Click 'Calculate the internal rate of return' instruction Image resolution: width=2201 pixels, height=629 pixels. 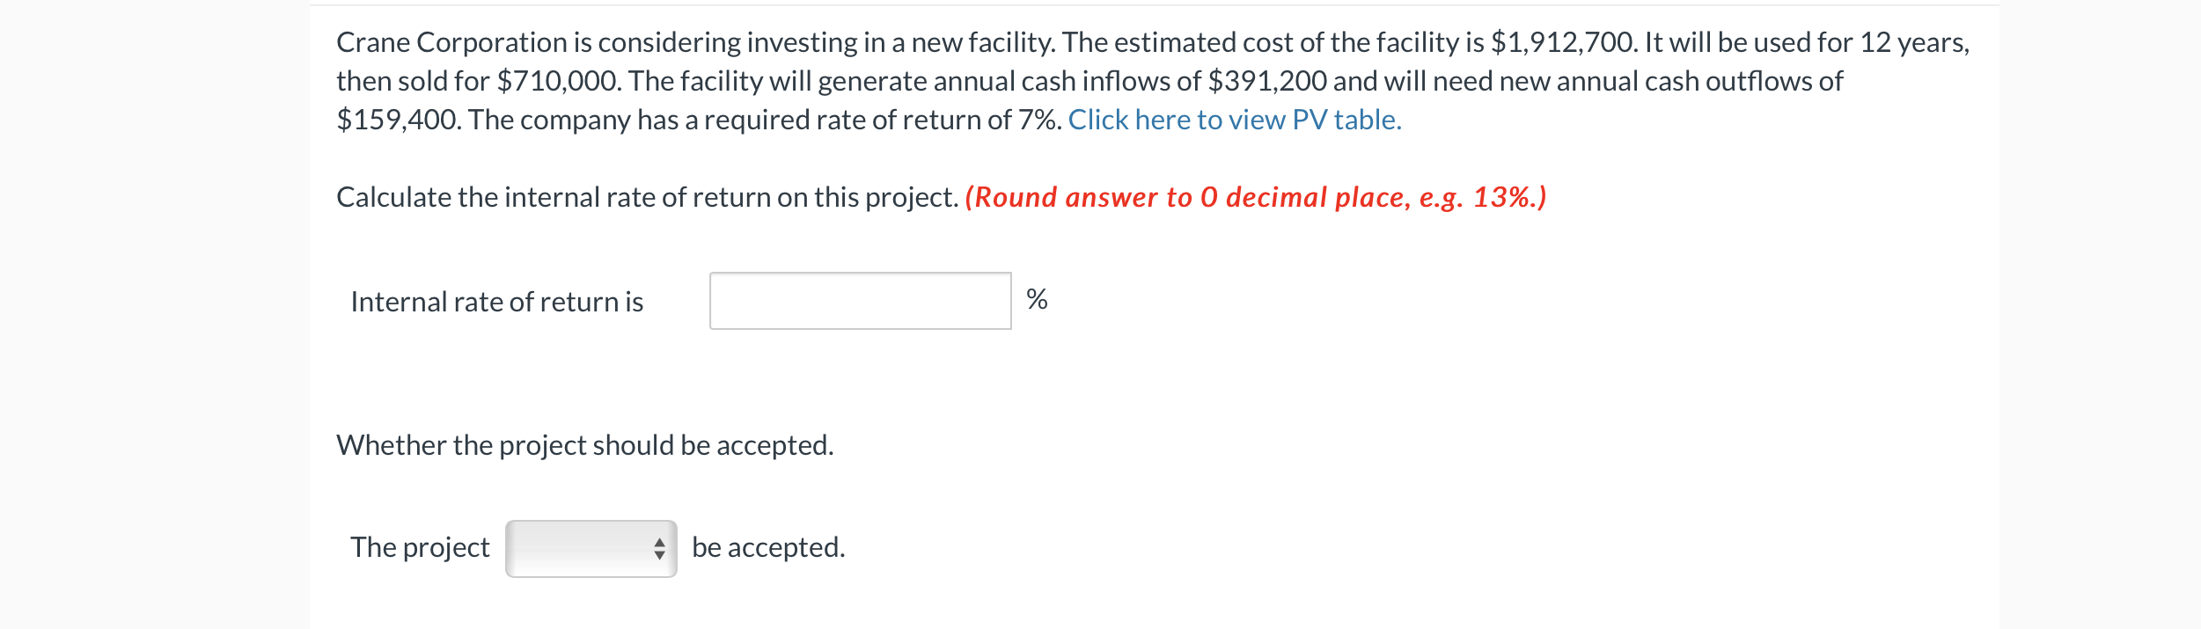coord(646,197)
